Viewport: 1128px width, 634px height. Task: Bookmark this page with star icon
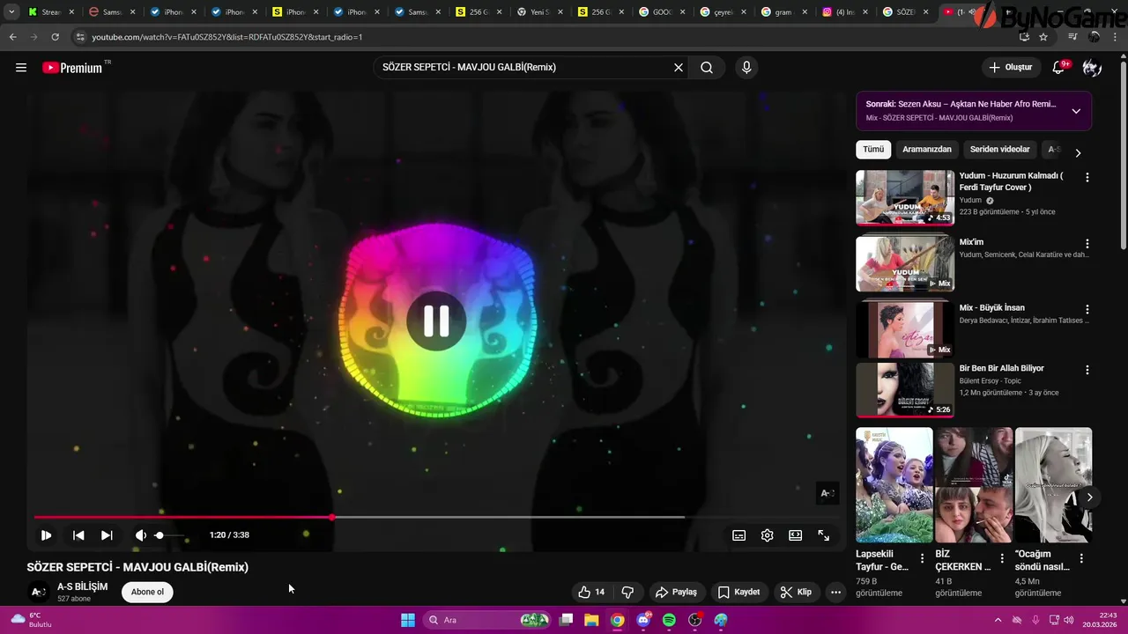point(1043,37)
